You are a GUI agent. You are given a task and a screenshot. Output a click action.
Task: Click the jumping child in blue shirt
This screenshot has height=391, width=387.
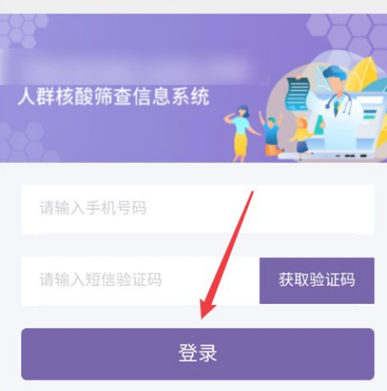click(271, 134)
